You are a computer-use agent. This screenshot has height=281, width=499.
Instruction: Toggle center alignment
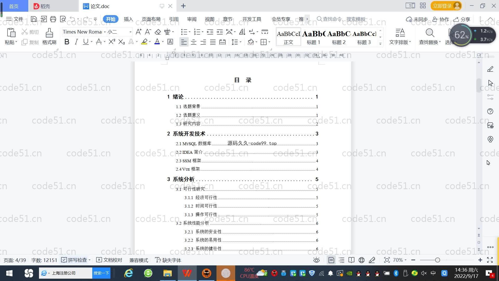(193, 42)
